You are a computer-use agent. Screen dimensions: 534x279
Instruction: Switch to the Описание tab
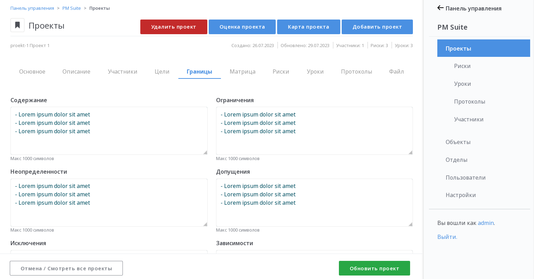pos(76,71)
